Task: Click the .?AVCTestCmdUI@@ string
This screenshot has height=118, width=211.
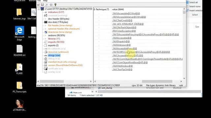Action: coord(122,20)
